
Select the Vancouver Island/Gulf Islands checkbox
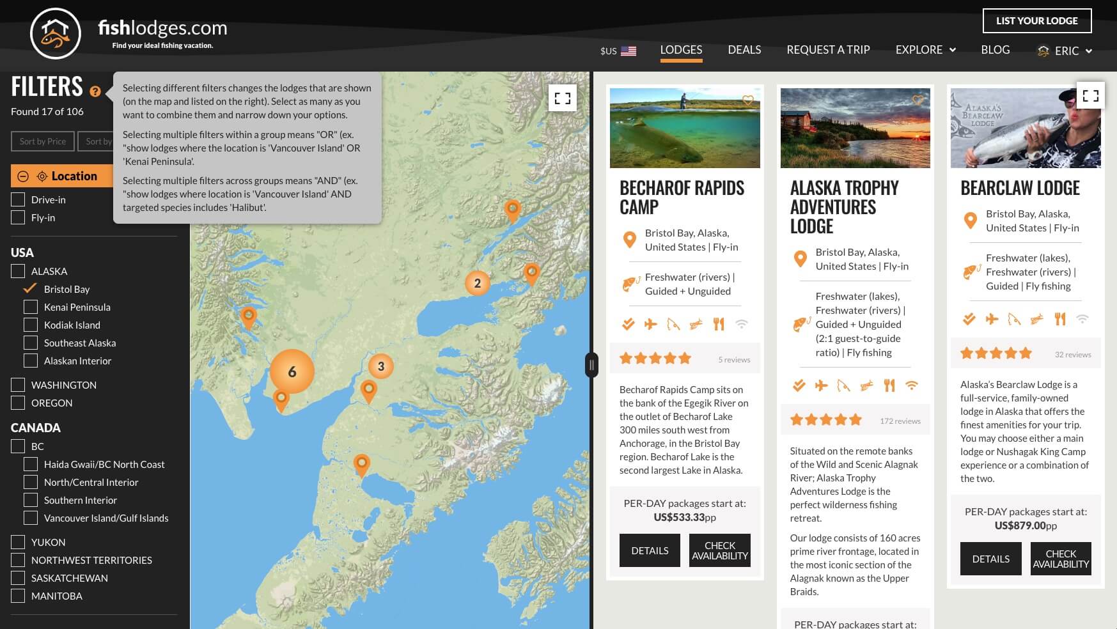[x=31, y=518]
